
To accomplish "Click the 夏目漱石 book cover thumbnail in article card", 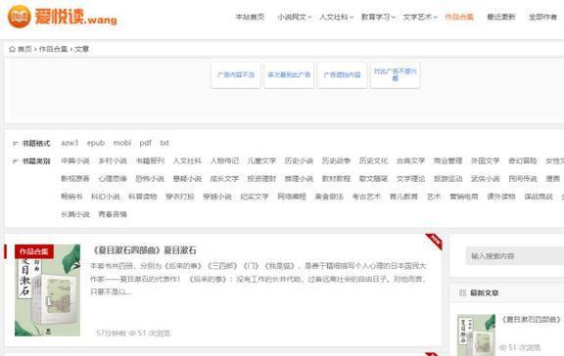I will pos(47,290).
